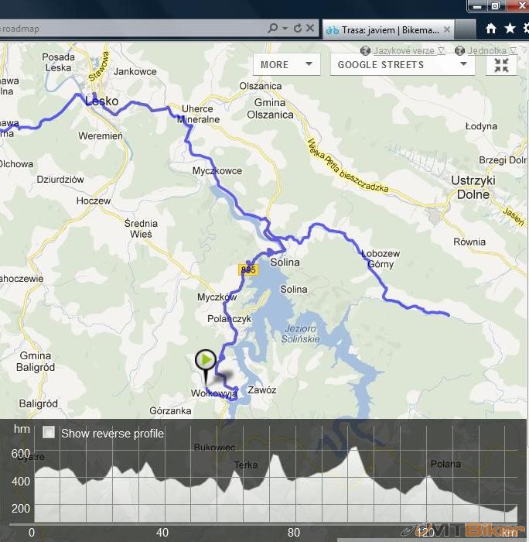Viewport: 529px width, 542px height.
Task: Click the Lesko town label on map
Action: click(101, 101)
